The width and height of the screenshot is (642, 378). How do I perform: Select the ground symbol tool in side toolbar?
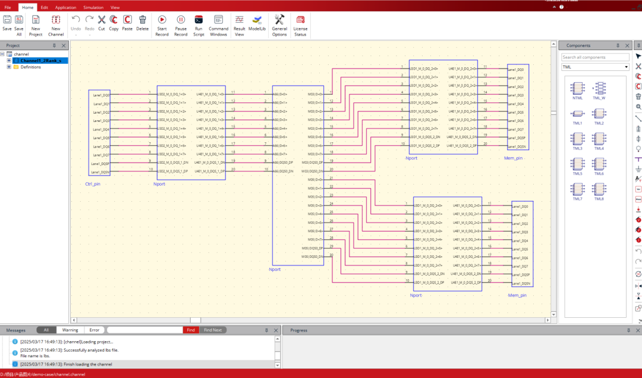coord(638,169)
